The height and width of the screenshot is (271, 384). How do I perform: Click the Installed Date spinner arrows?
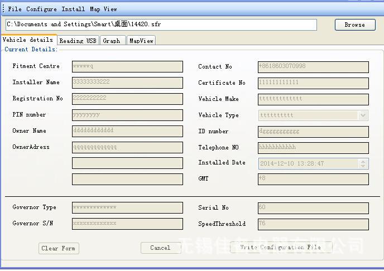363,164
